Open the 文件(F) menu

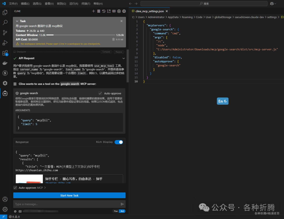click(x=13, y=4)
